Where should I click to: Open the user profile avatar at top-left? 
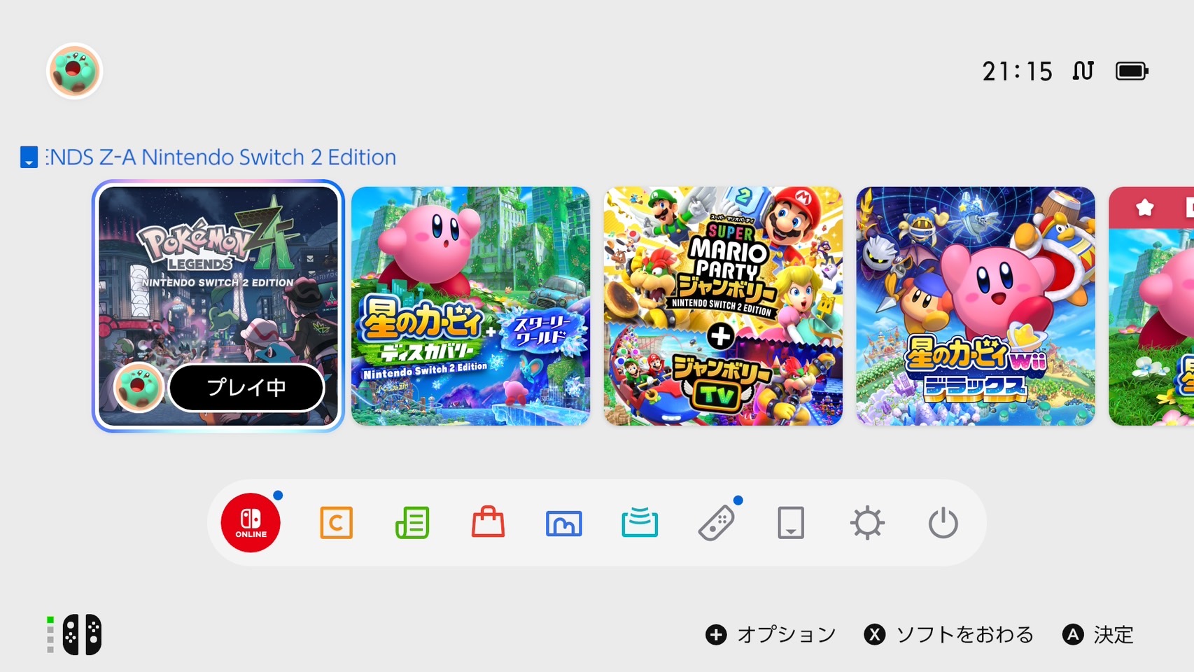[74, 71]
